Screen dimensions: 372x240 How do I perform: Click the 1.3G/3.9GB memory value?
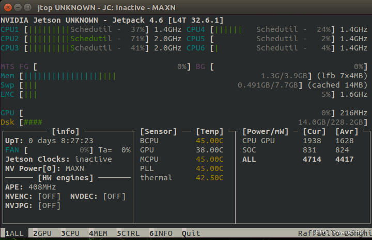(284, 76)
